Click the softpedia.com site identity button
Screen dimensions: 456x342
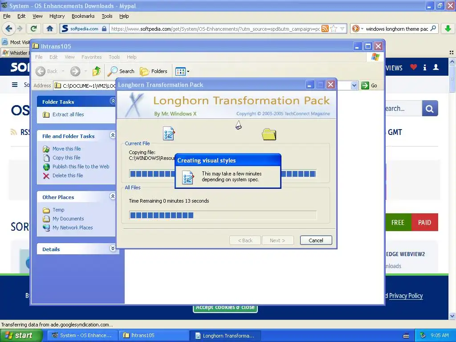tap(84, 28)
